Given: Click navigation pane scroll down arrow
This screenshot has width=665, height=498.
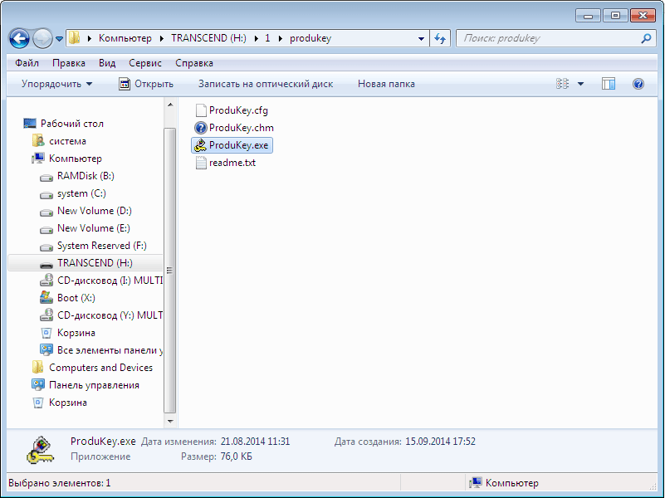Looking at the screenshot, I should (x=170, y=422).
